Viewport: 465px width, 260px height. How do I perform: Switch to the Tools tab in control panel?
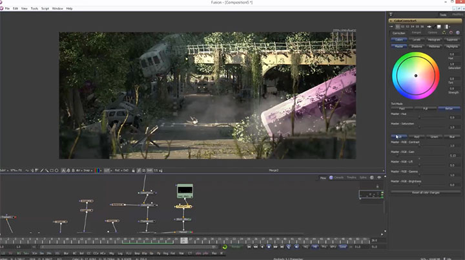coord(443,15)
